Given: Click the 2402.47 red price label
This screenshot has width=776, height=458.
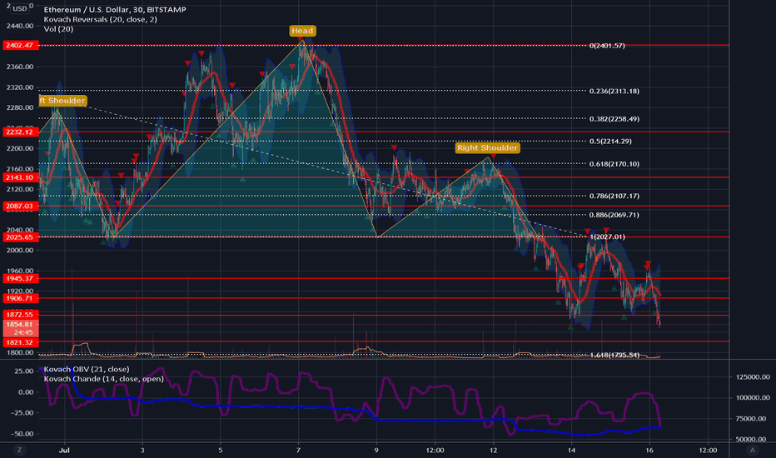Looking at the screenshot, I should click(19, 45).
